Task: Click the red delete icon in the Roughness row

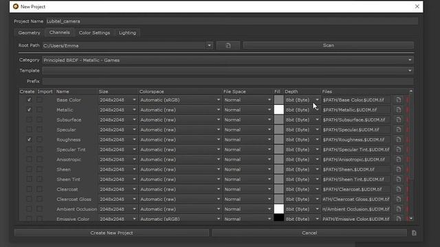Action: point(408,140)
